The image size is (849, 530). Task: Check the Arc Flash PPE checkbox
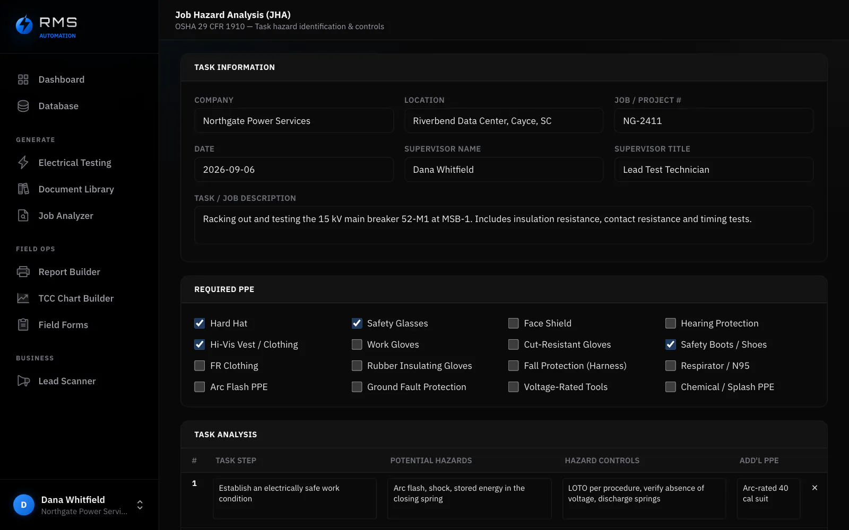coord(200,387)
